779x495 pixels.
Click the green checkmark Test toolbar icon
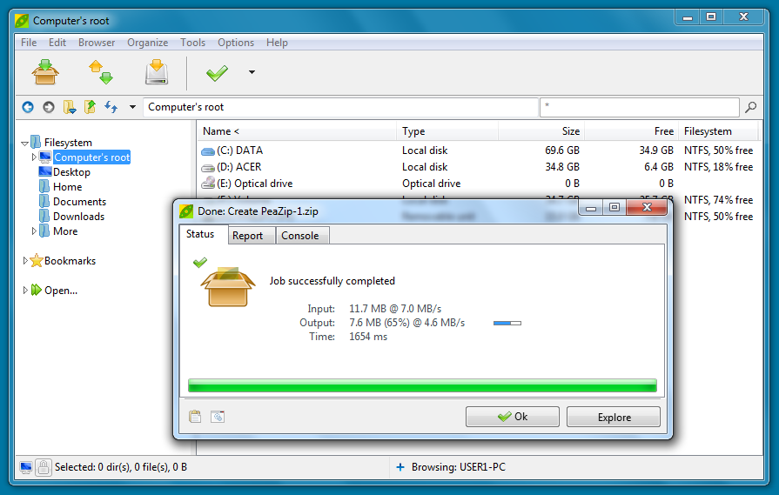[217, 73]
